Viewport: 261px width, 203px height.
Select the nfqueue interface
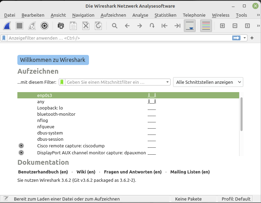pos(128,127)
